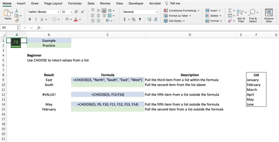Click the Name Box showing A1
The height and width of the screenshot is (142, 279).
coord(8,28)
